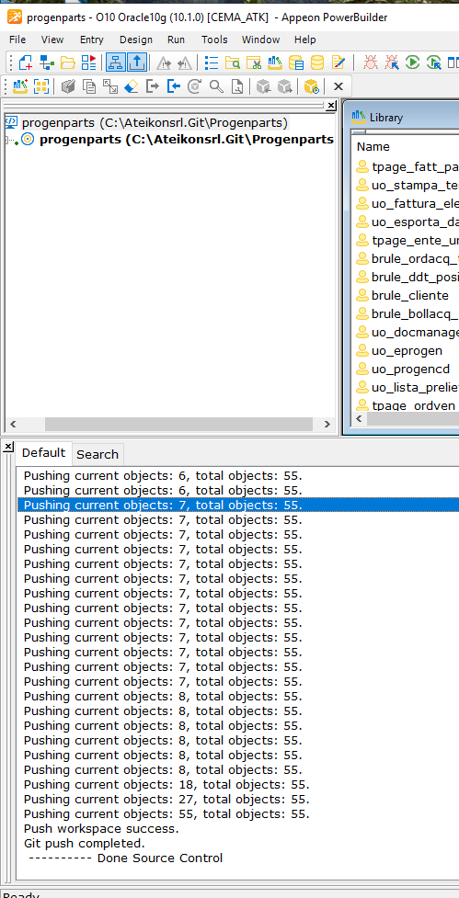Click the folder with scissors icon

254,62
